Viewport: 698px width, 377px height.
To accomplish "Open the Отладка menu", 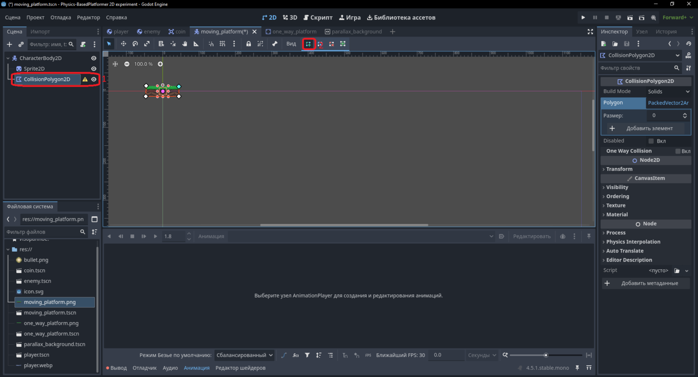I will tap(60, 18).
